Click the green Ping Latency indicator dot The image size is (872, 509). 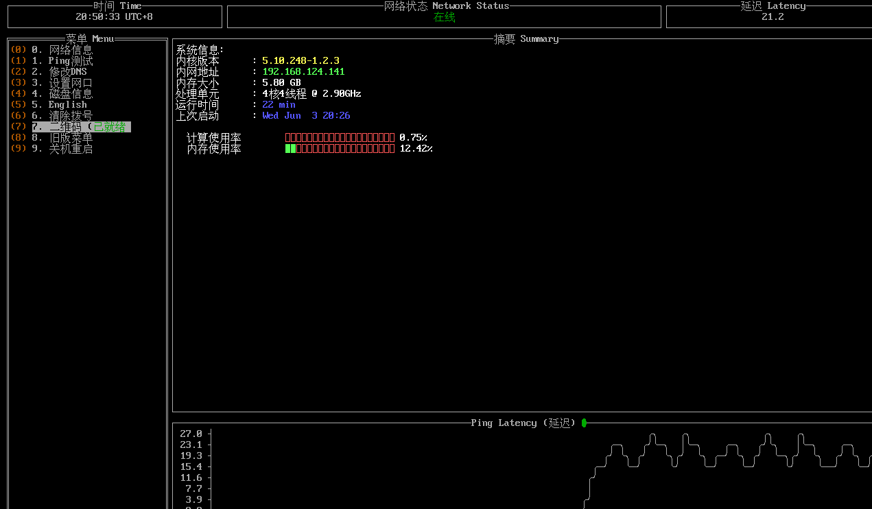tap(584, 423)
